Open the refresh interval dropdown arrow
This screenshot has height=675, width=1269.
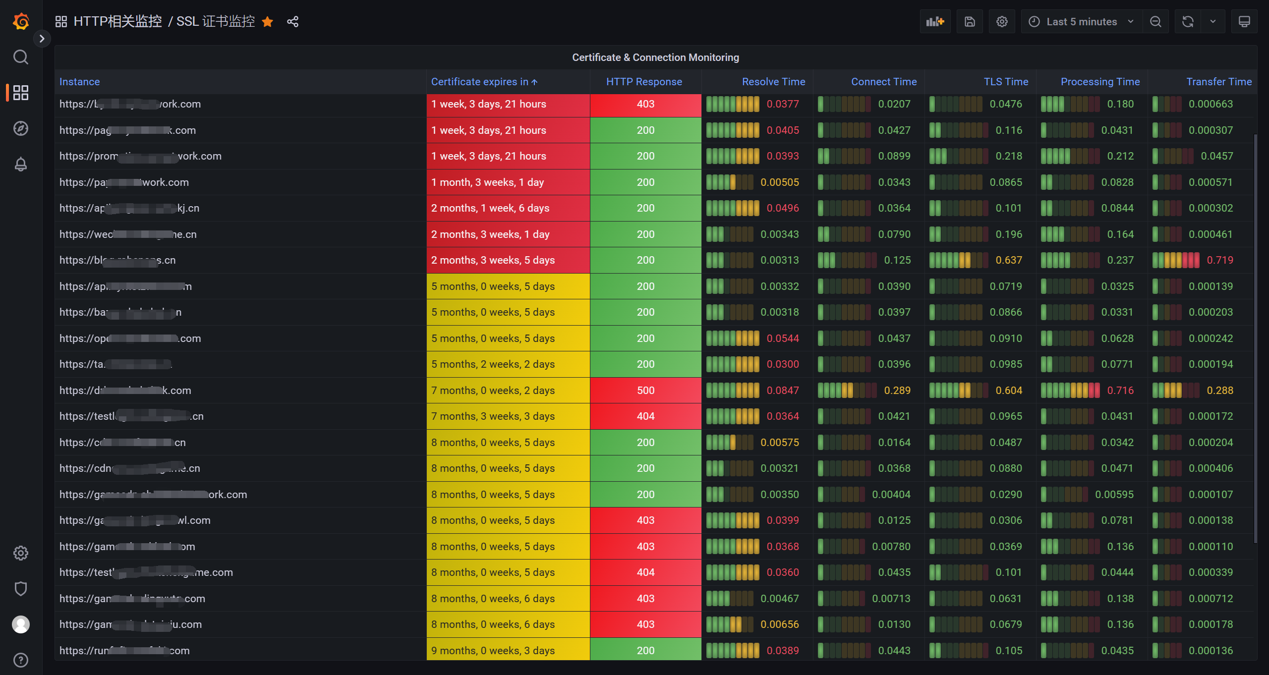click(x=1213, y=21)
